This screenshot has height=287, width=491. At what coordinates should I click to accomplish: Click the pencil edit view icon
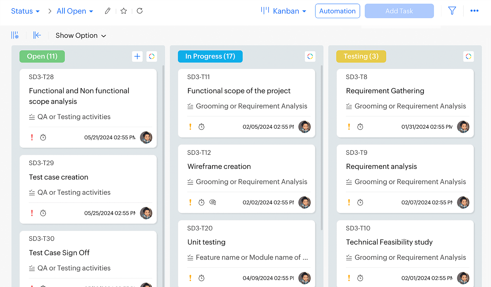[x=107, y=11]
